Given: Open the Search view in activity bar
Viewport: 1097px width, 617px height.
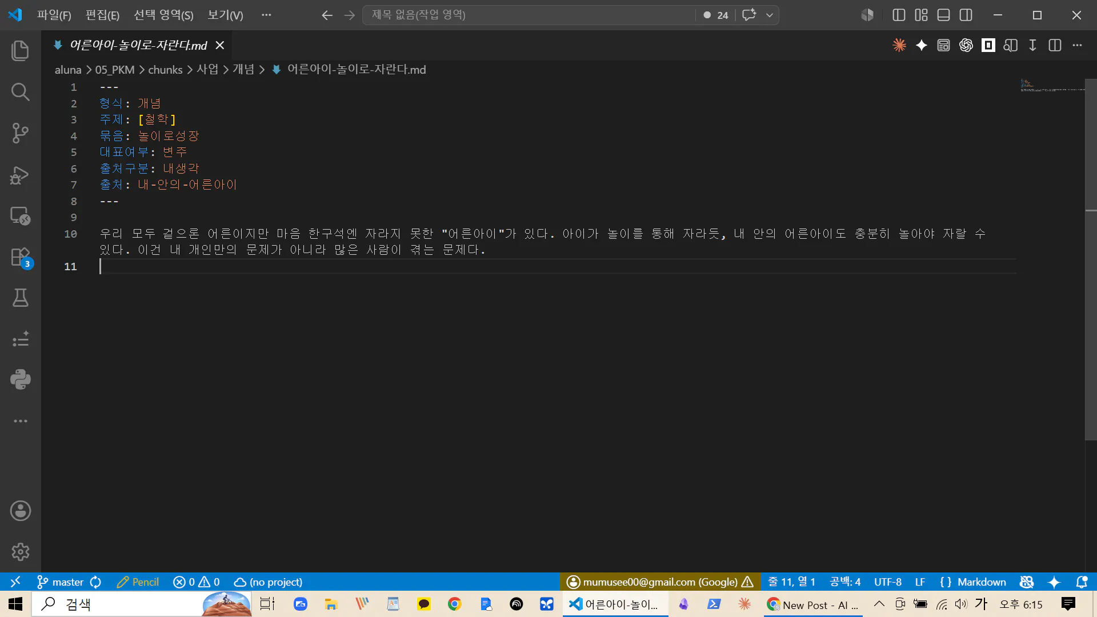Looking at the screenshot, I should click(x=21, y=91).
